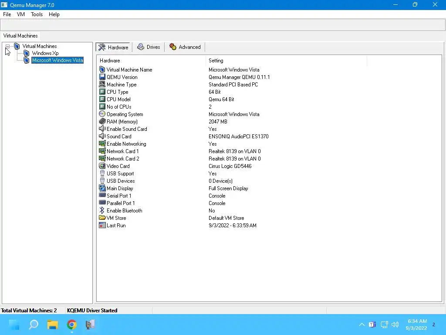The height and width of the screenshot is (335, 446).
Task: Open the File menu
Action: [x=7, y=14]
